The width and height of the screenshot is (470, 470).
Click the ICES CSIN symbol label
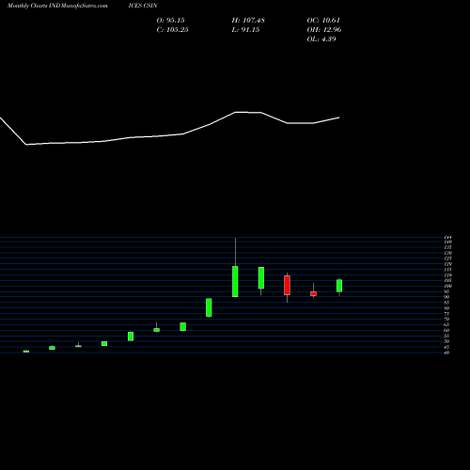[x=143, y=6]
